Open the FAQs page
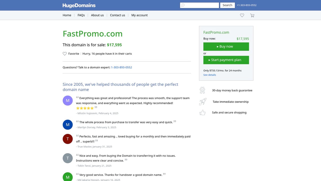Image resolution: width=321 pixels, height=181 pixels. pos(81,15)
